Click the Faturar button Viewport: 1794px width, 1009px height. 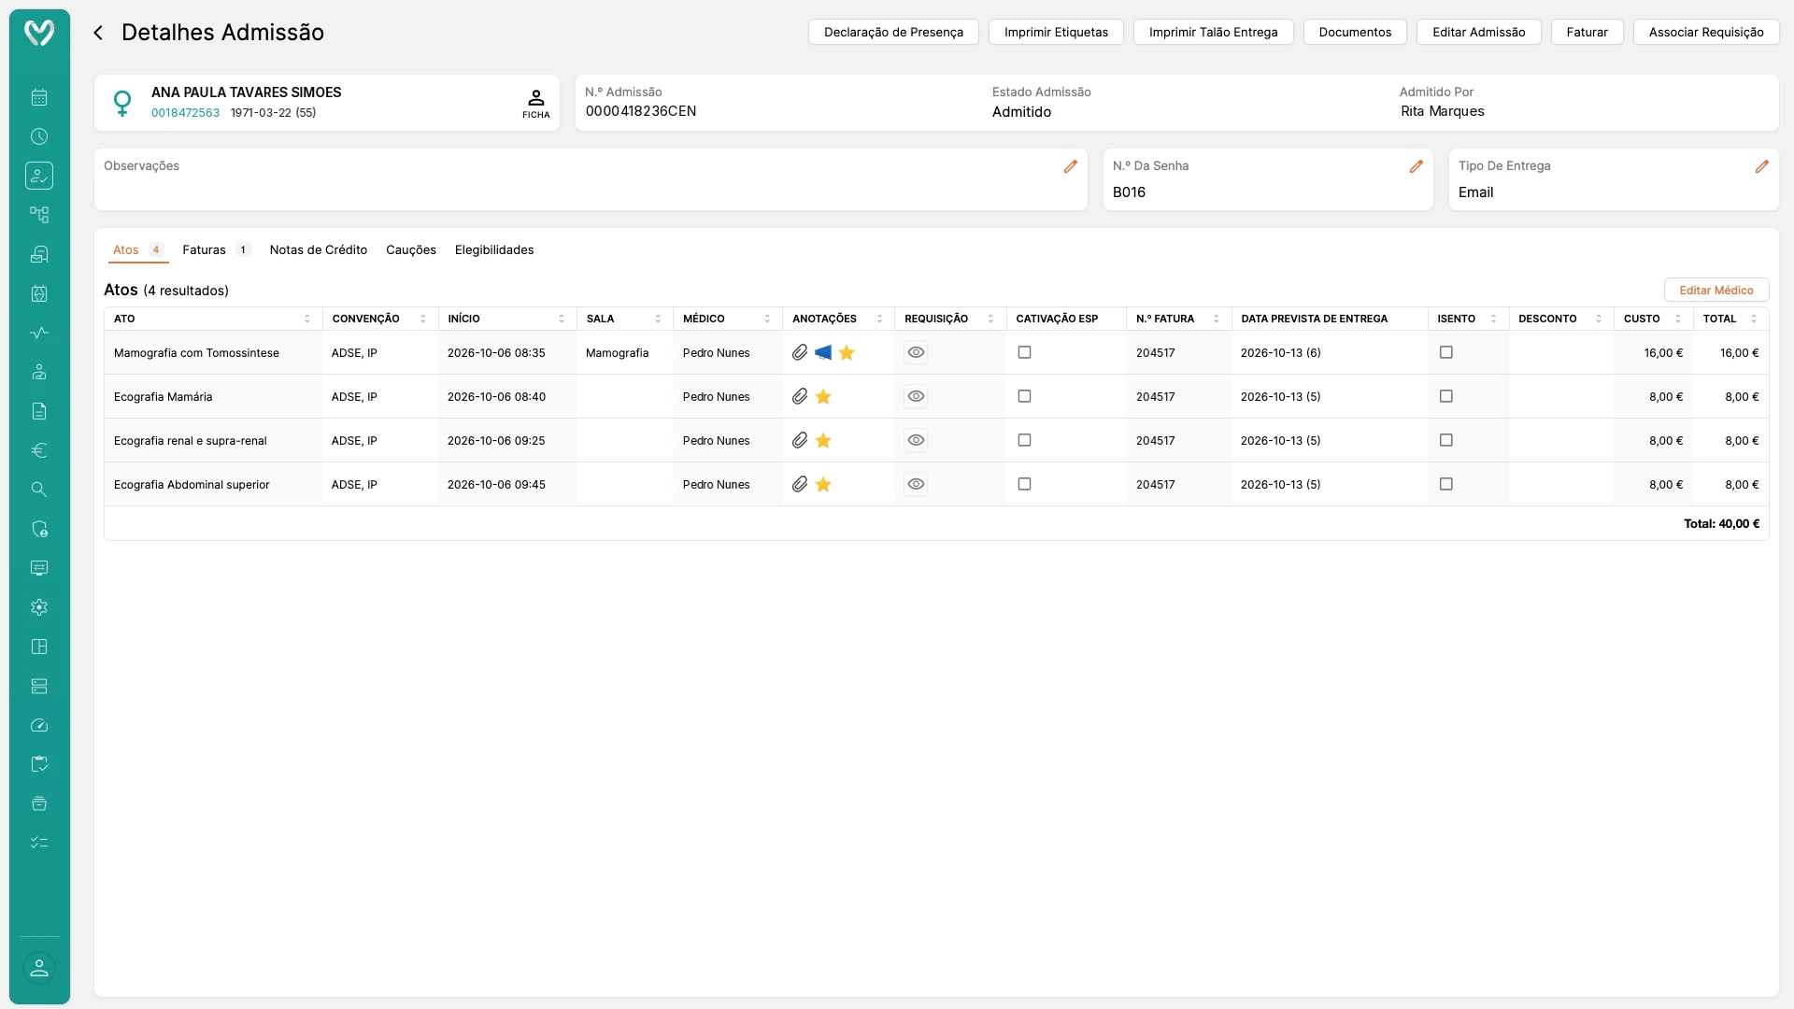[x=1587, y=32]
